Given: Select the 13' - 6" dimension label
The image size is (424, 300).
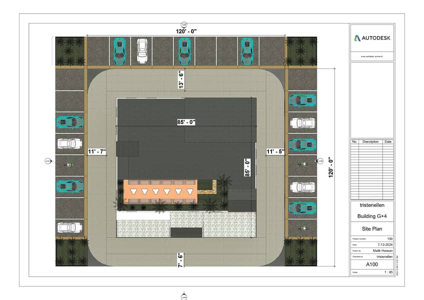Looking at the screenshot, I should 180,78.
